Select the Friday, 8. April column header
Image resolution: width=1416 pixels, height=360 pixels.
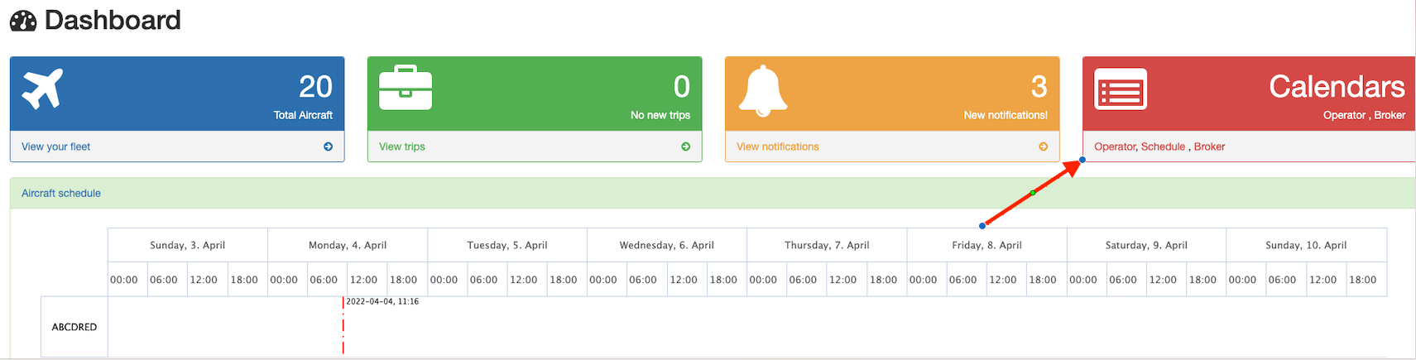point(986,245)
